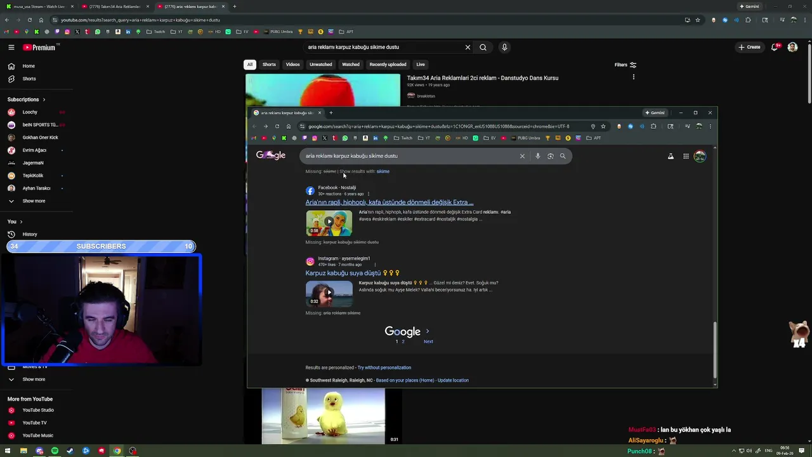Open the YouTube Create menu
The width and height of the screenshot is (812, 457).
pos(749,47)
